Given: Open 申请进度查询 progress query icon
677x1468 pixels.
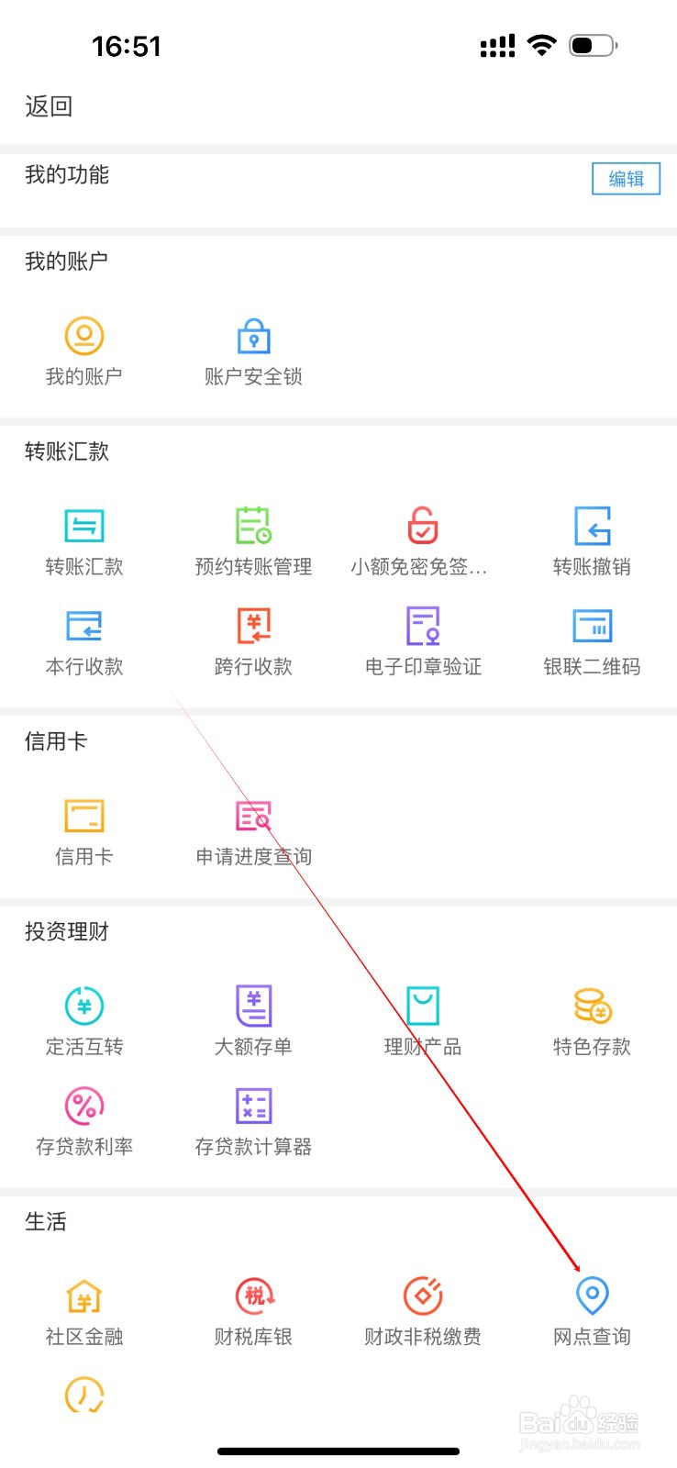Looking at the screenshot, I should (x=253, y=816).
